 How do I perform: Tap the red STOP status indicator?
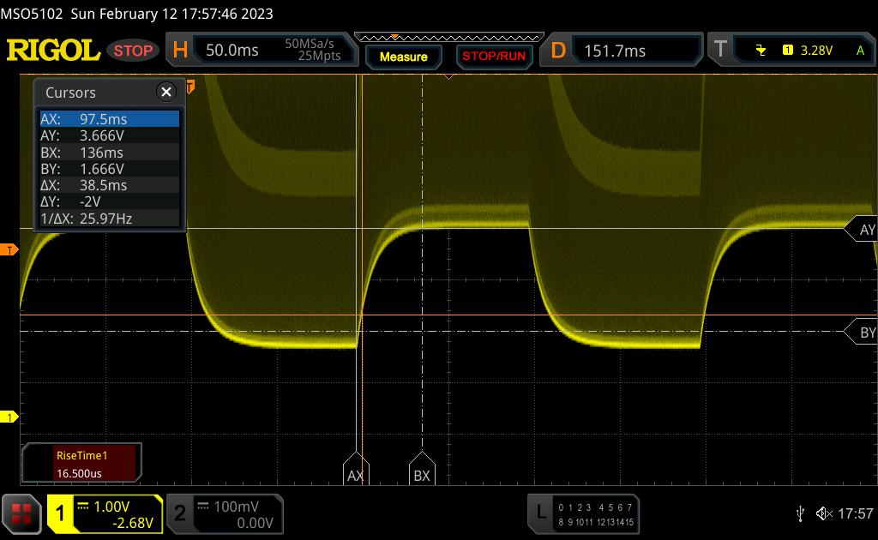pos(133,51)
